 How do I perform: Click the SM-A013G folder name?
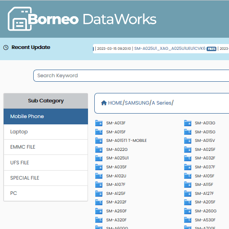coord(205,123)
